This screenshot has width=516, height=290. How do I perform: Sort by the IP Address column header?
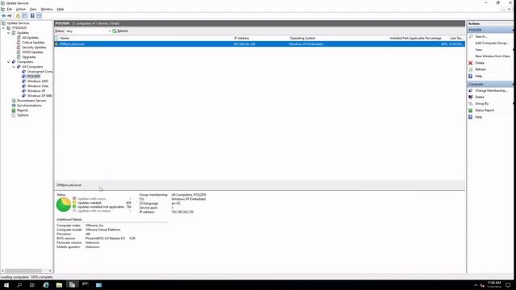pos(242,38)
